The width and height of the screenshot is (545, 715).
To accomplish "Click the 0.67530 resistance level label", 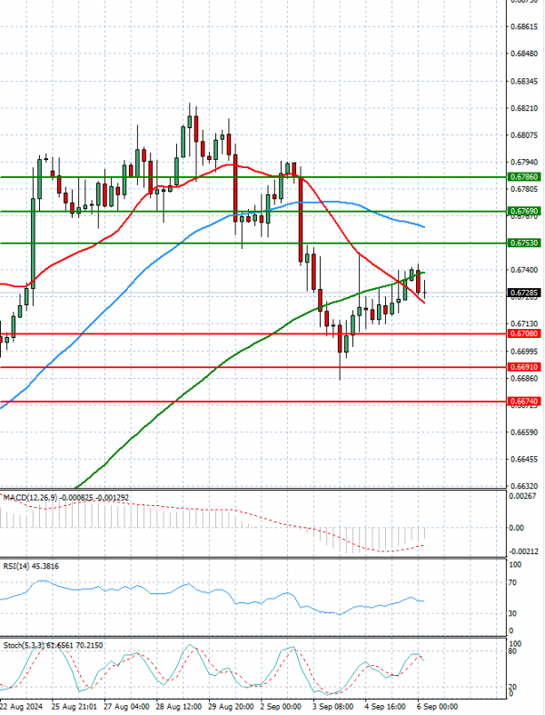I will (523, 243).
